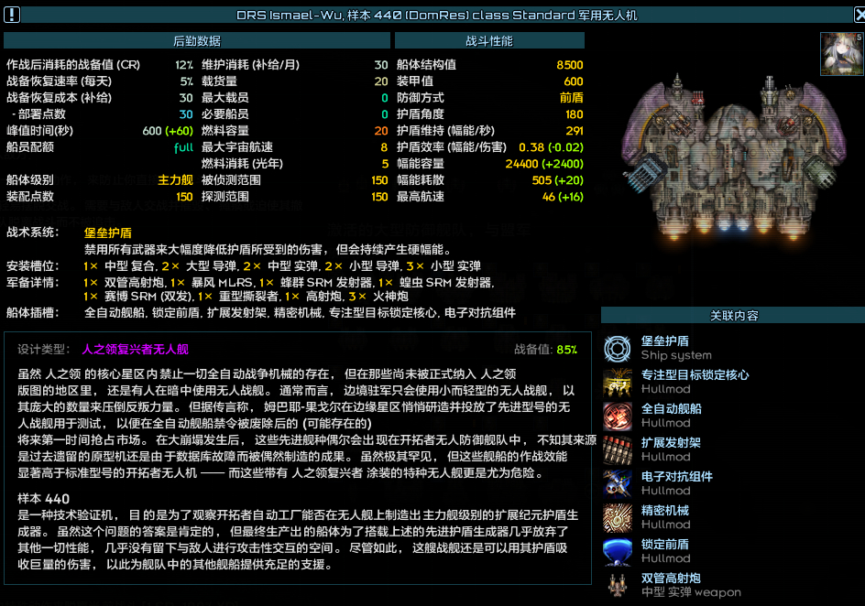This screenshot has width=865, height=606.
Task: Click the 锁定前盾 hullmod icon
Action: pyautogui.click(x=619, y=551)
